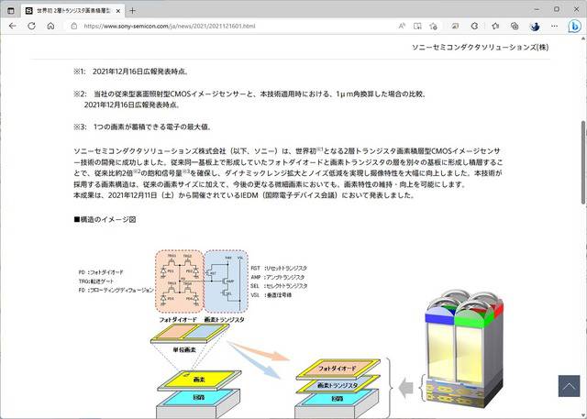Close the Edge browser window
This screenshot has height=419, width=587.
click(577, 9)
